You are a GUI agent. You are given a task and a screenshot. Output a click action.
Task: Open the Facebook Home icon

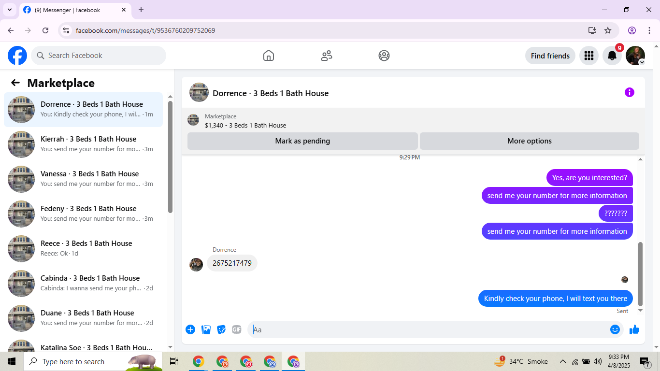click(x=269, y=56)
